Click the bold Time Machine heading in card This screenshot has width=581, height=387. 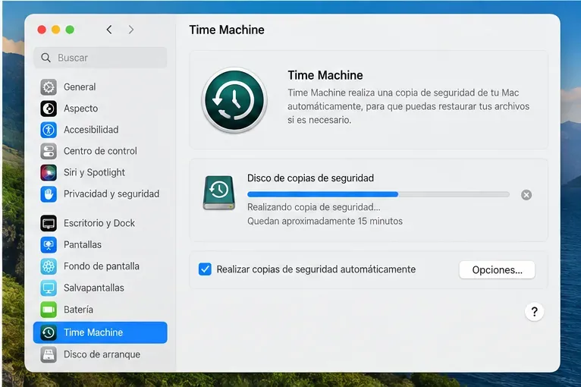pos(325,75)
